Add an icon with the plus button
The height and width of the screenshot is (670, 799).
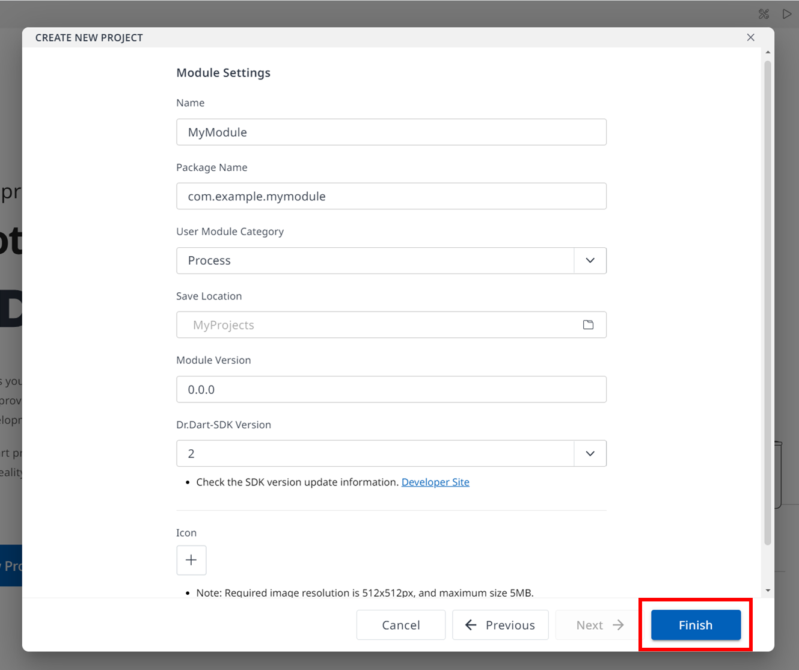[x=191, y=560]
